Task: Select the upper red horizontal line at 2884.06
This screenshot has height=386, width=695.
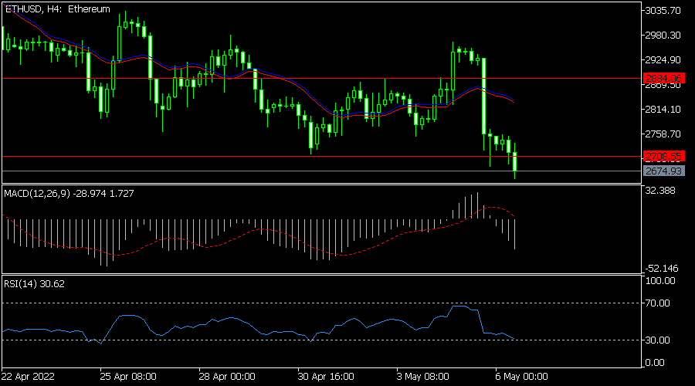Action: pos(322,79)
